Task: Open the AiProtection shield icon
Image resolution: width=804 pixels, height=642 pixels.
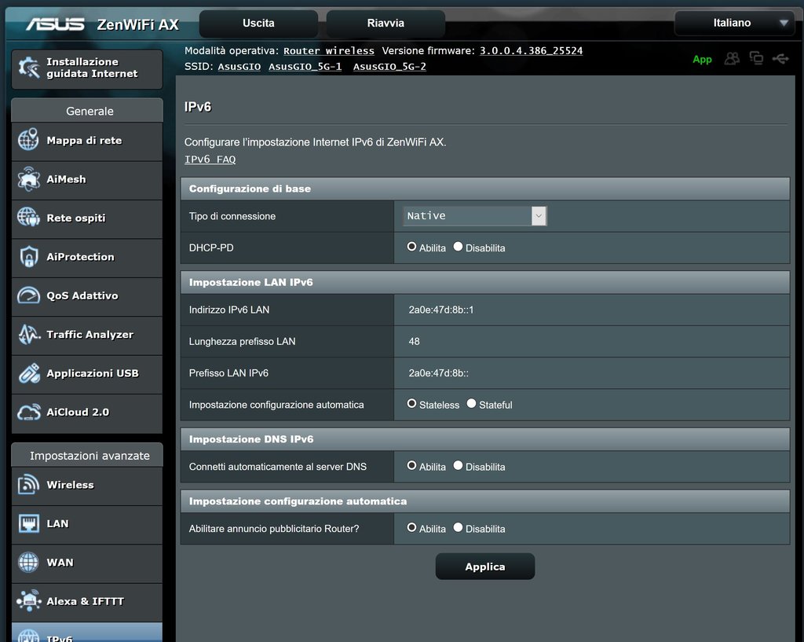Action: 28,257
